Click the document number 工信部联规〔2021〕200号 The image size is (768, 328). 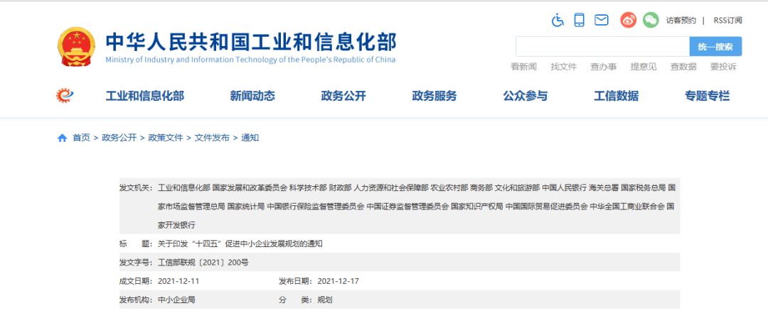pos(203,263)
